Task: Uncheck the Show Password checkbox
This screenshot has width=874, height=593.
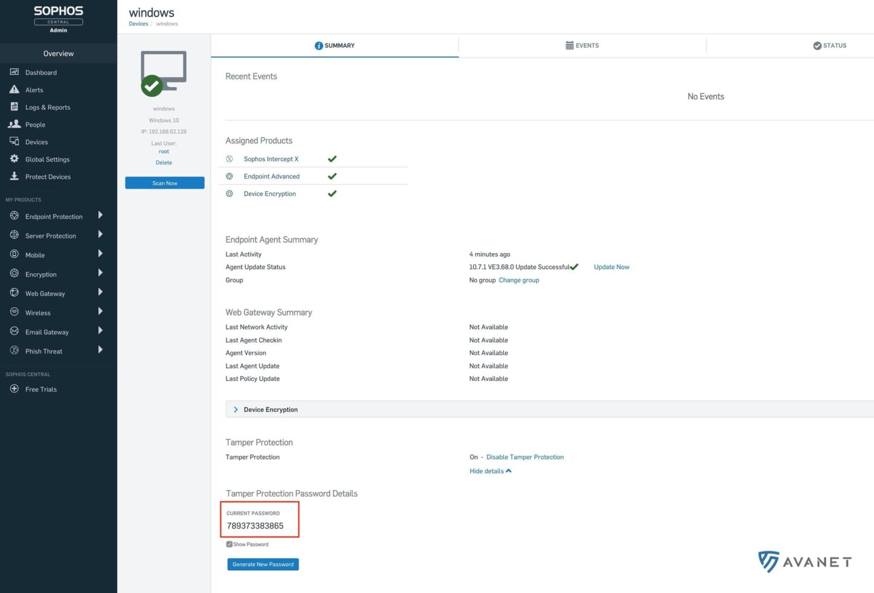Action: 229,544
